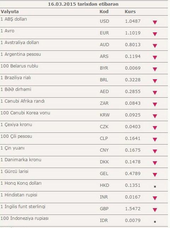Image resolution: width=170 pixels, height=228 pixels.
Task: Select the decline arrow in the GEL row
Action: [x=155, y=175]
